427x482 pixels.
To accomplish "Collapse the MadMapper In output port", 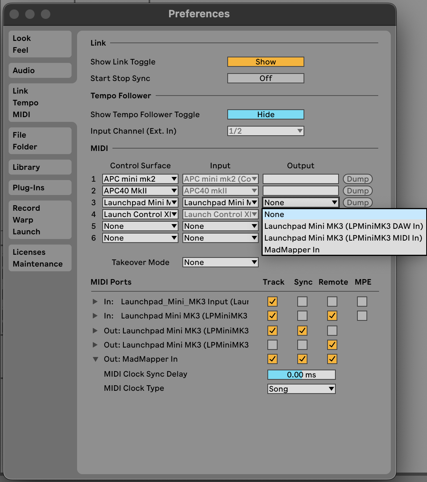I will coord(95,359).
